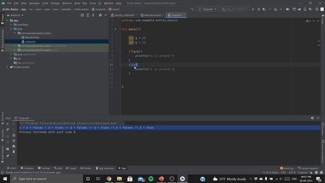Viewport: 325px width, 183px height.
Task: Open Search Everywhere magnifier in top toolbar
Action: (x=317, y=9)
